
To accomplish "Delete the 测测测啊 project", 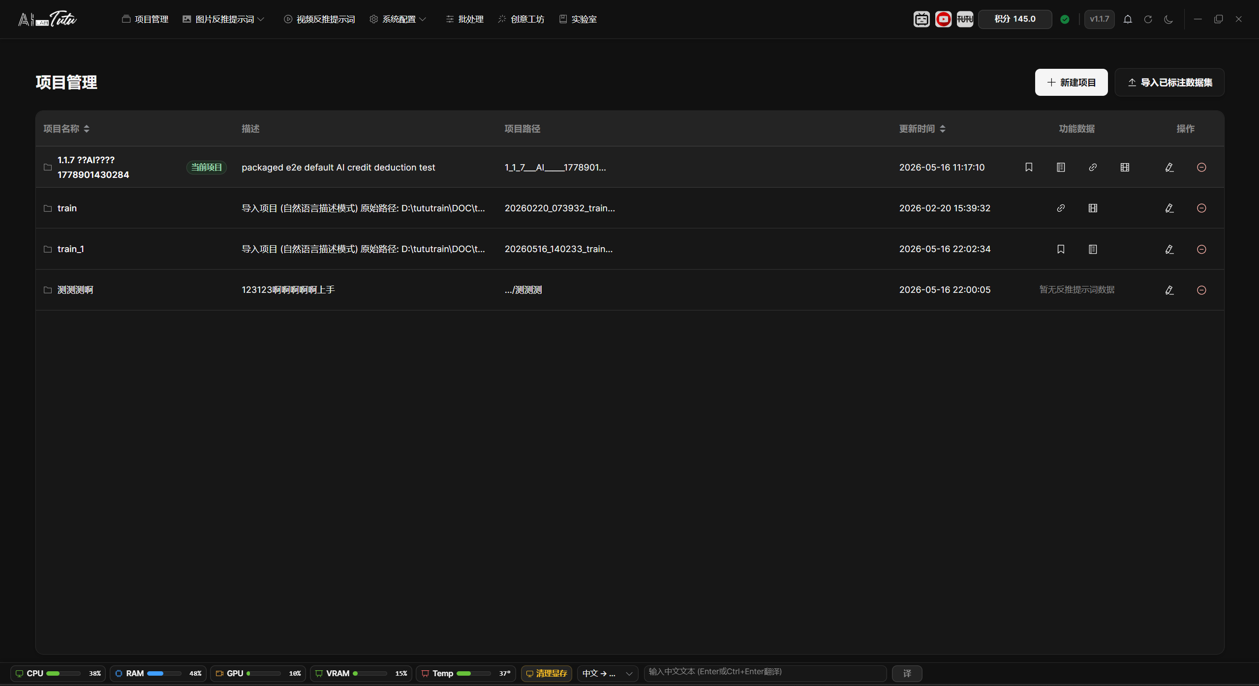I will (1201, 290).
